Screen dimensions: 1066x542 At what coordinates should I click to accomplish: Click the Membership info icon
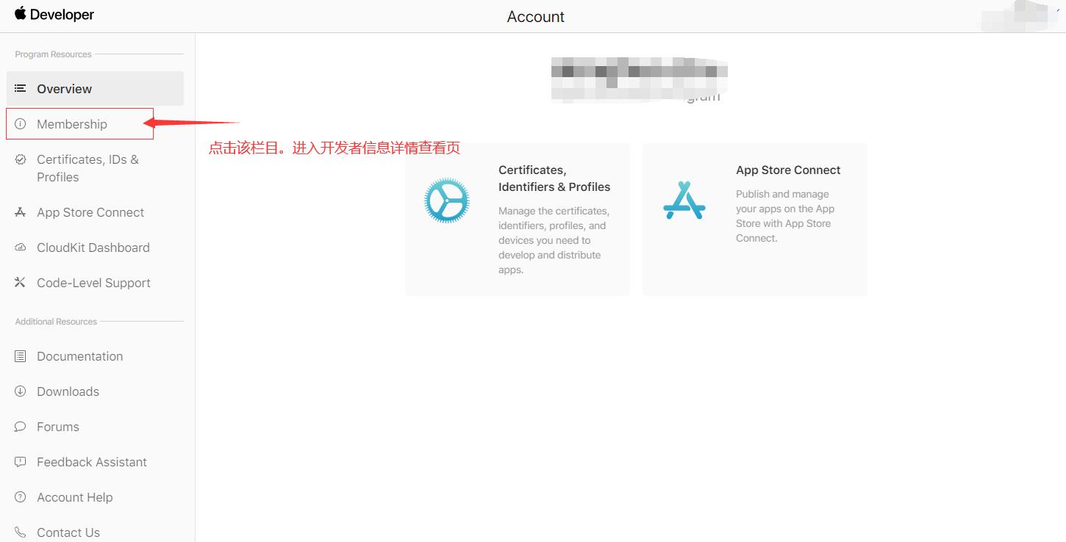point(21,123)
